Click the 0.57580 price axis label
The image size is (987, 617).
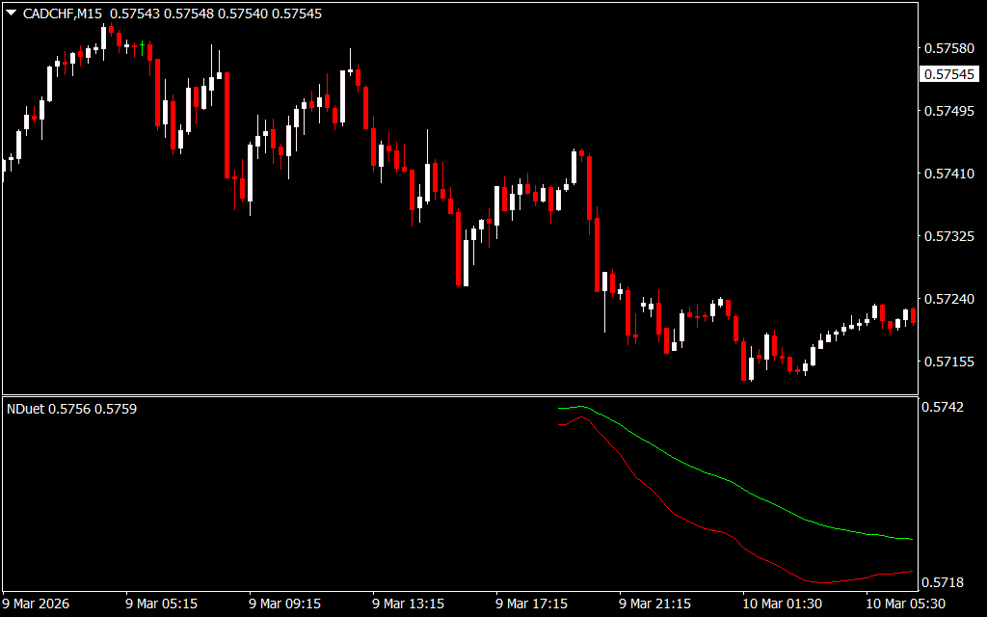pyautogui.click(x=947, y=48)
